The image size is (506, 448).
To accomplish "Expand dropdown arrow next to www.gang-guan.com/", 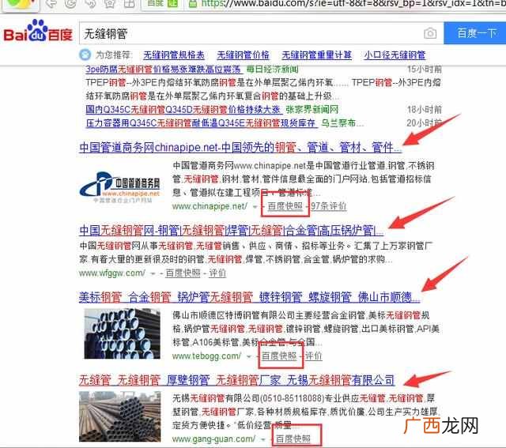I will click(263, 439).
